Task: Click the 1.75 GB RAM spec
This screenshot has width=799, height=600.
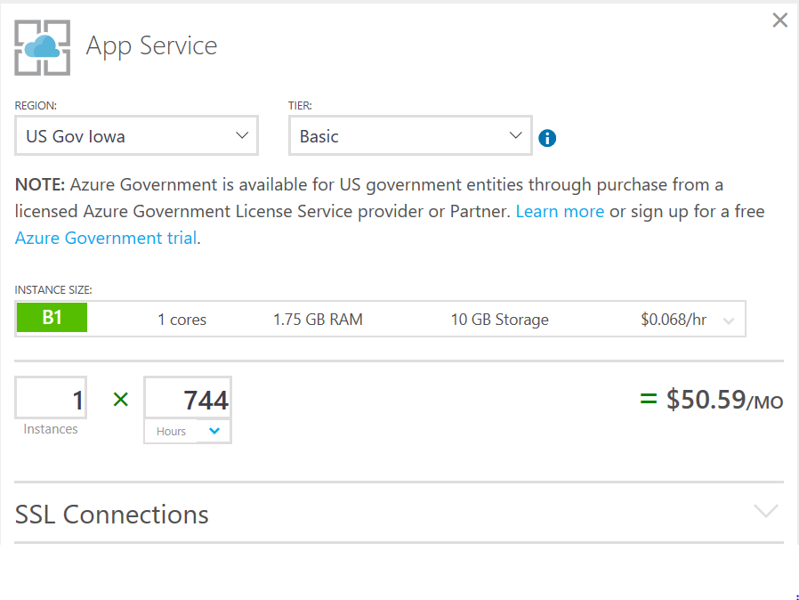Action: (x=318, y=320)
